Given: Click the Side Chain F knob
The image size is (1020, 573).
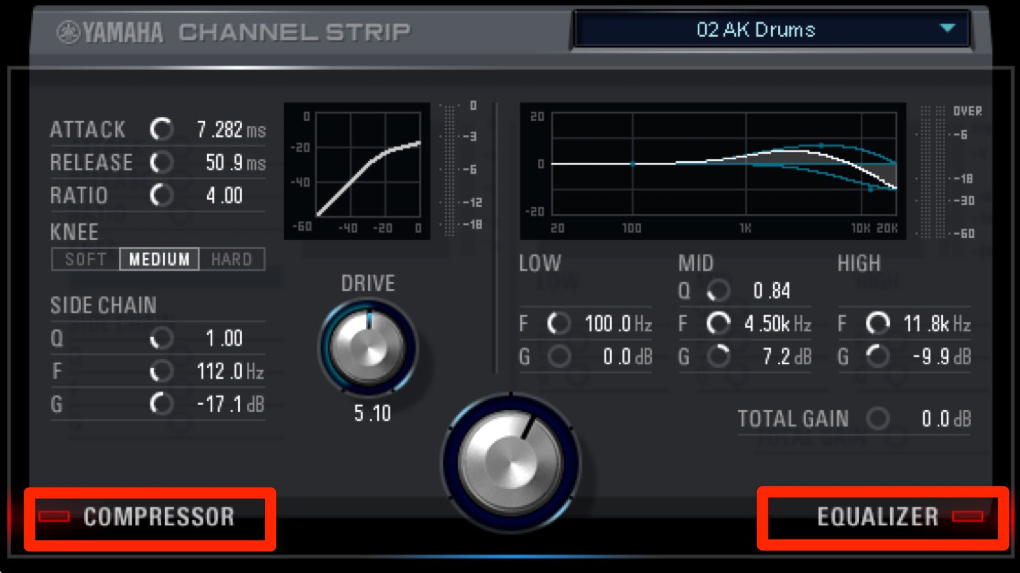Looking at the screenshot, I should coord(161,371).
